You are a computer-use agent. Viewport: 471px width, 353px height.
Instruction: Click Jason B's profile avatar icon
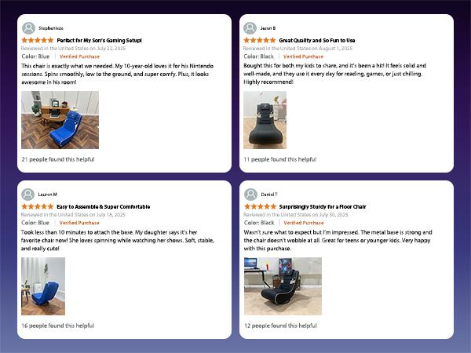pos(250,28)
